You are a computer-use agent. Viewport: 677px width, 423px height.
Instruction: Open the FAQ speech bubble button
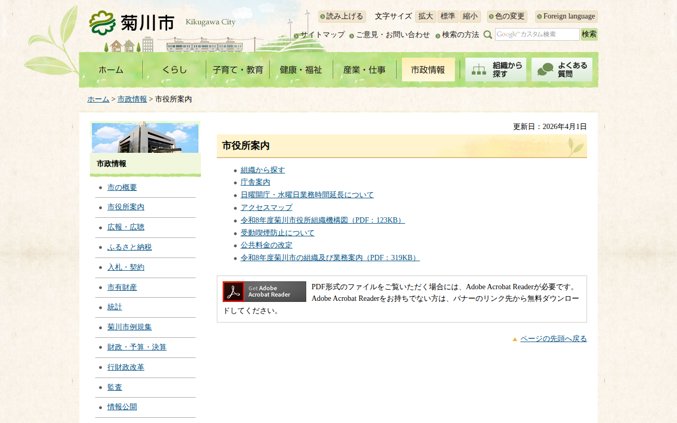[562, 70]
